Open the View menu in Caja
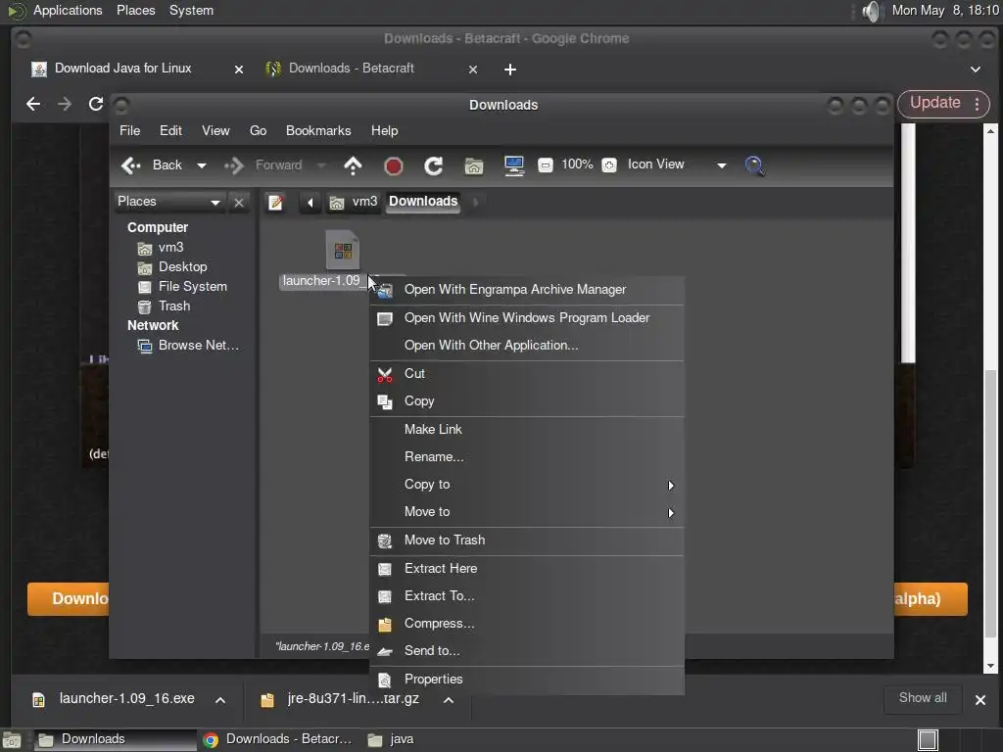Screen dimensions: 1003x752 (x=215, y=130)
